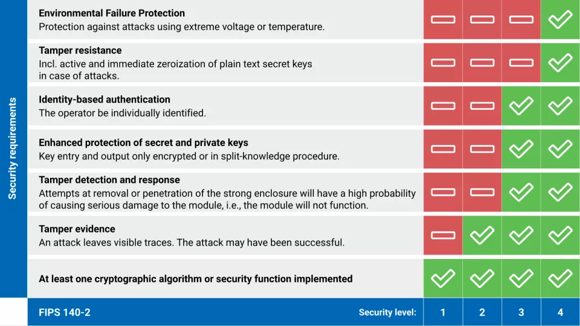580x326 pixels.
Task: Click level 2 dash for Enhanced protection of keys
Action: [482, 149]
